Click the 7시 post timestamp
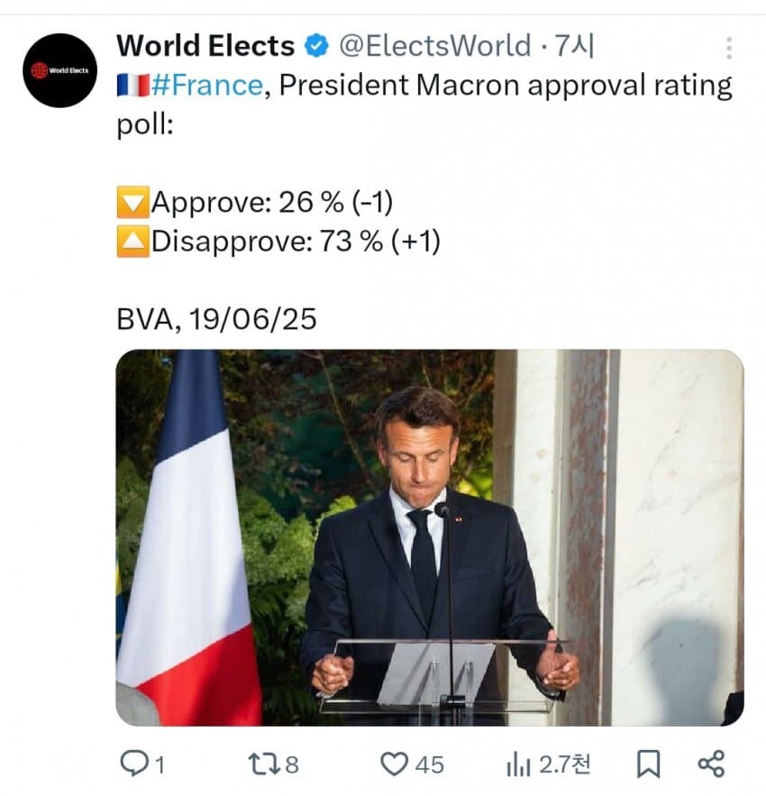The height and width of the screenshot is (796, 766). (x=574, y=46)
